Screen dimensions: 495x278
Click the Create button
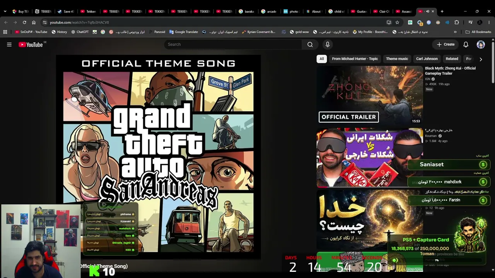445,44
